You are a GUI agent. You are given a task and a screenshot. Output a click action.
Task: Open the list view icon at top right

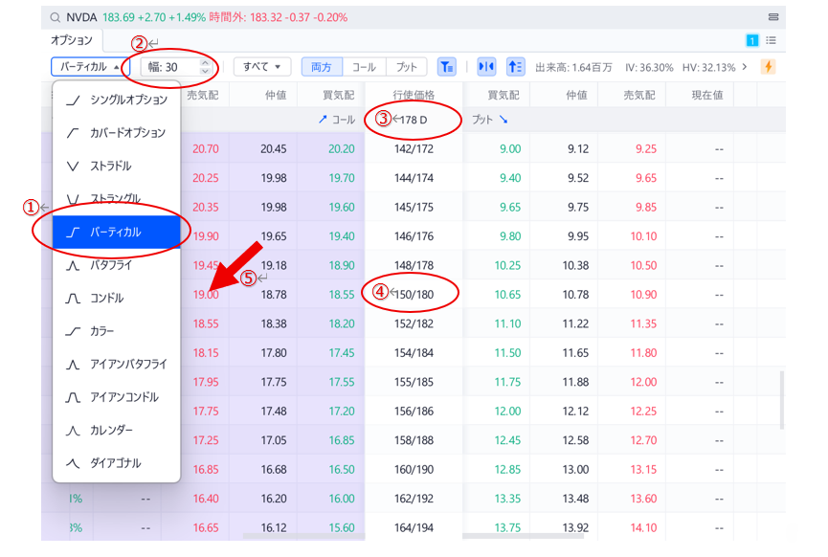coord(772,41)
